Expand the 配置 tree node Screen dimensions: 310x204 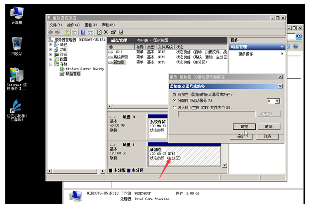click(51, 59)
